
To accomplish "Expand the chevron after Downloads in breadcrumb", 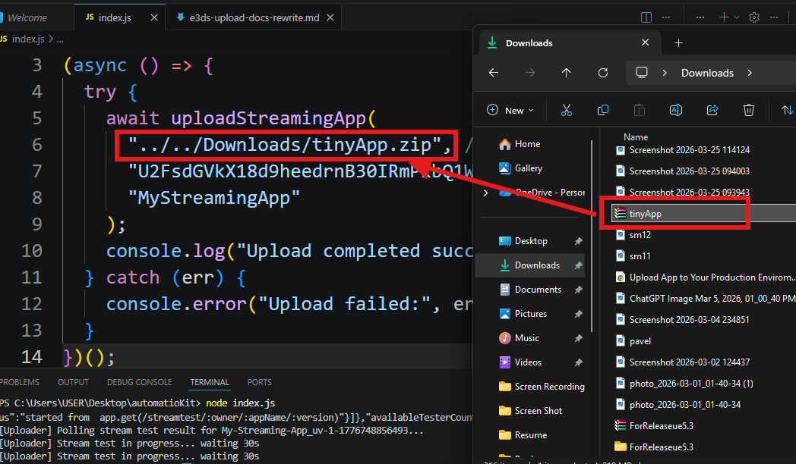I will [x=750, y=73].
